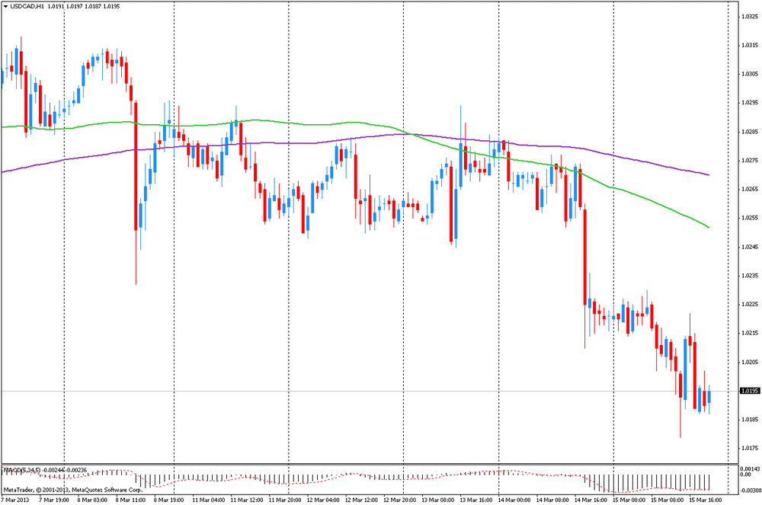Click the 12 Mar 20:00 time label
The height and width of the screenshot is (505, 762).
point(399,500)
